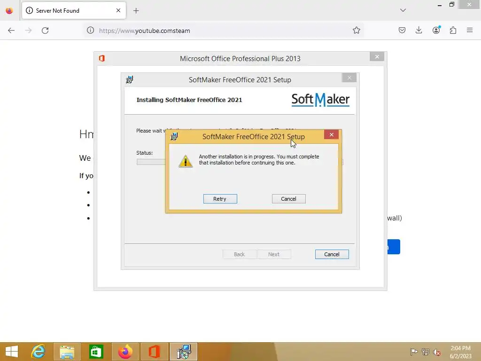Screen dimensions: 481x361
Task: Bookmark this page with the star icon
Action: (x=356, y=30)
